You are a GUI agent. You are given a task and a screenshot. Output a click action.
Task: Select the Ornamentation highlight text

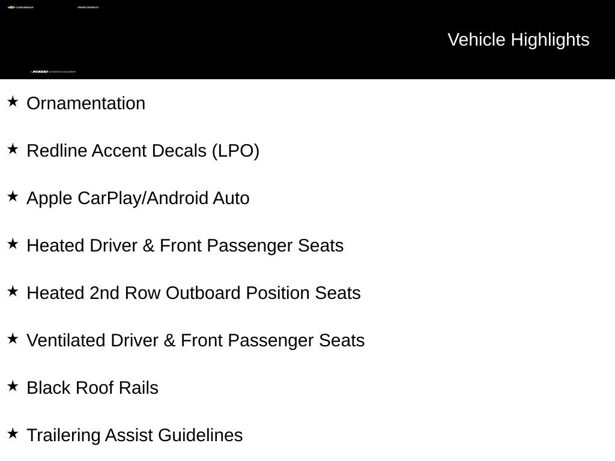click(86, 103)
